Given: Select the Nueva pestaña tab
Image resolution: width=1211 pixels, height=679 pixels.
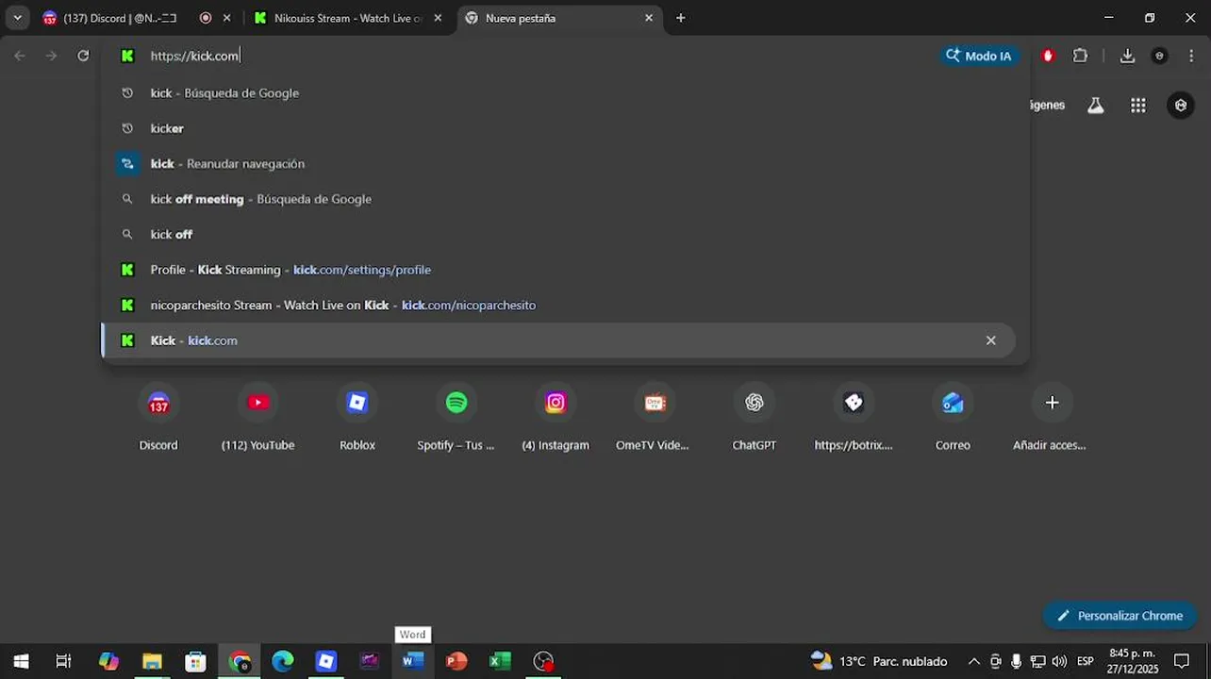Looking at the screenshot, I should 558,18.
